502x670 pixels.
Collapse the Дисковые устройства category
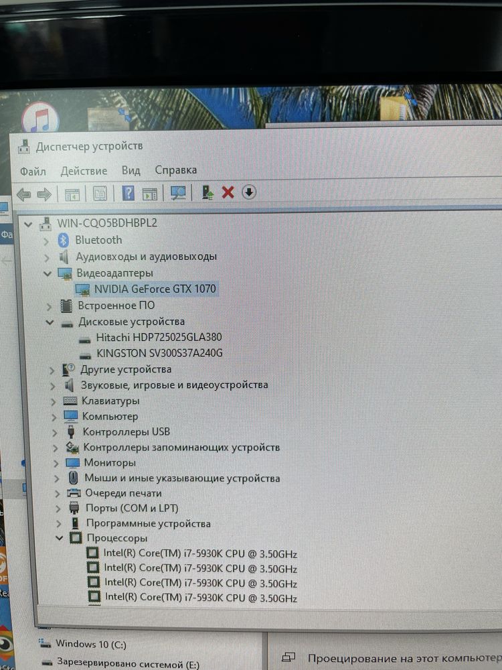(50, 322)
